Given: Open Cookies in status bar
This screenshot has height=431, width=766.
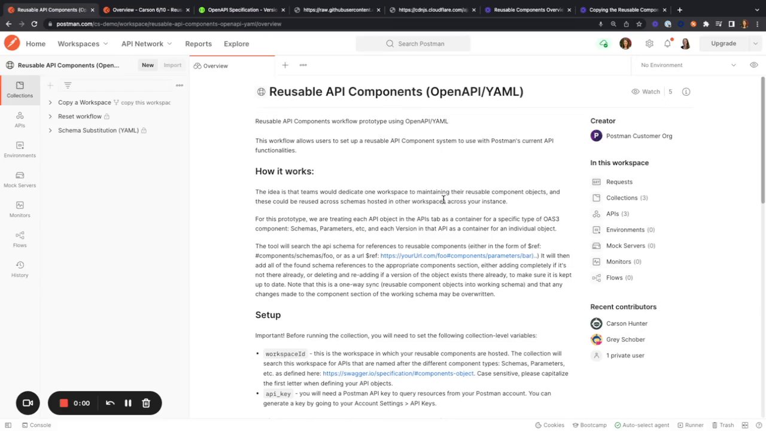Looking at the screenshot, I should tap(549, 425).
